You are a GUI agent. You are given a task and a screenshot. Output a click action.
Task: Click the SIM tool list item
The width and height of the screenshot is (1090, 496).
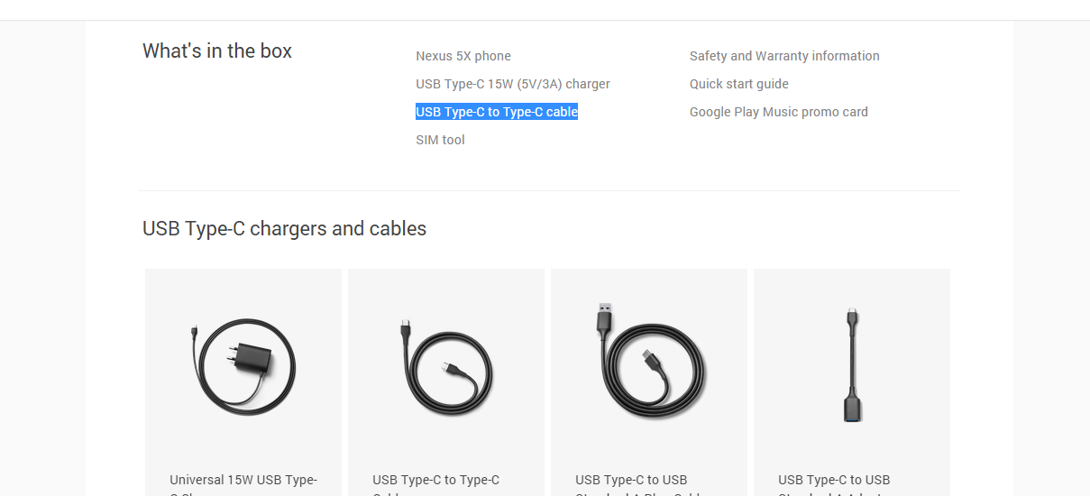pos(440,140)
